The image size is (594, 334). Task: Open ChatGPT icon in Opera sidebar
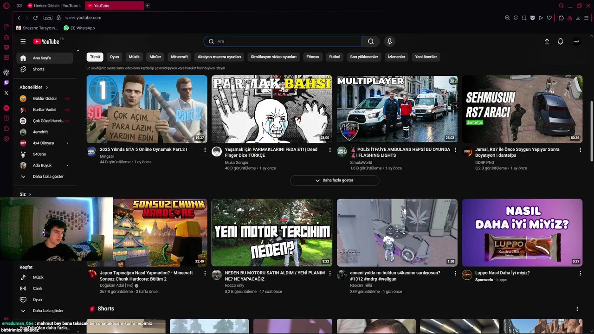click(x=6, y=72)
